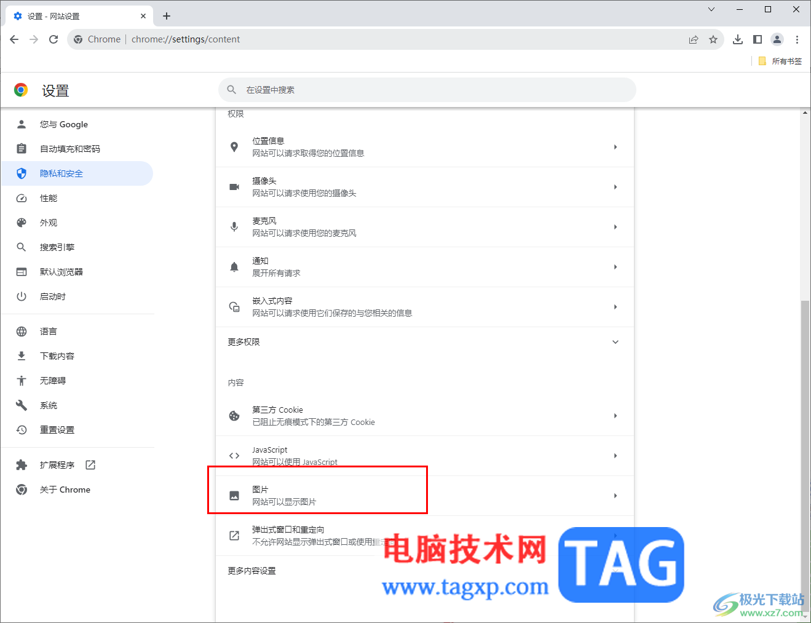Viewport: 811px width, 623px height.
Task: Click the camera icon for 摄像头
Action: click(x=234, y=187)
